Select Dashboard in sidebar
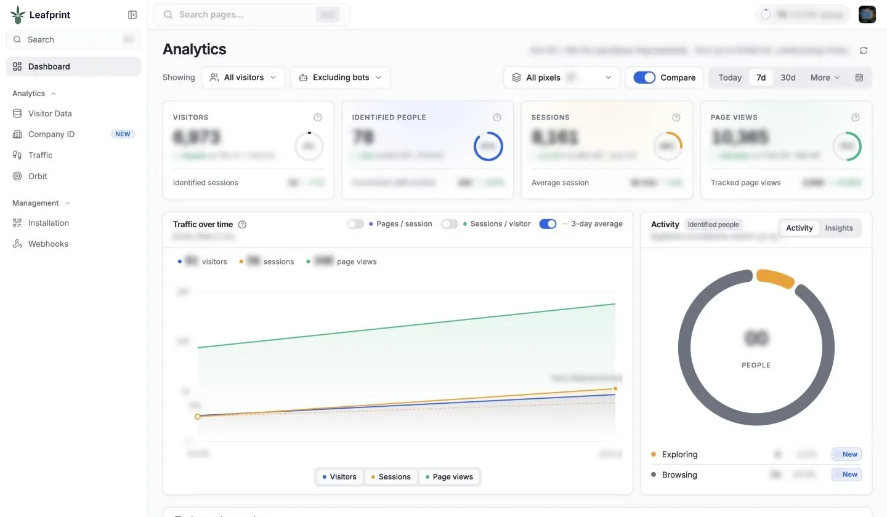This screenshot has width=887, height=517. (73, 66)
